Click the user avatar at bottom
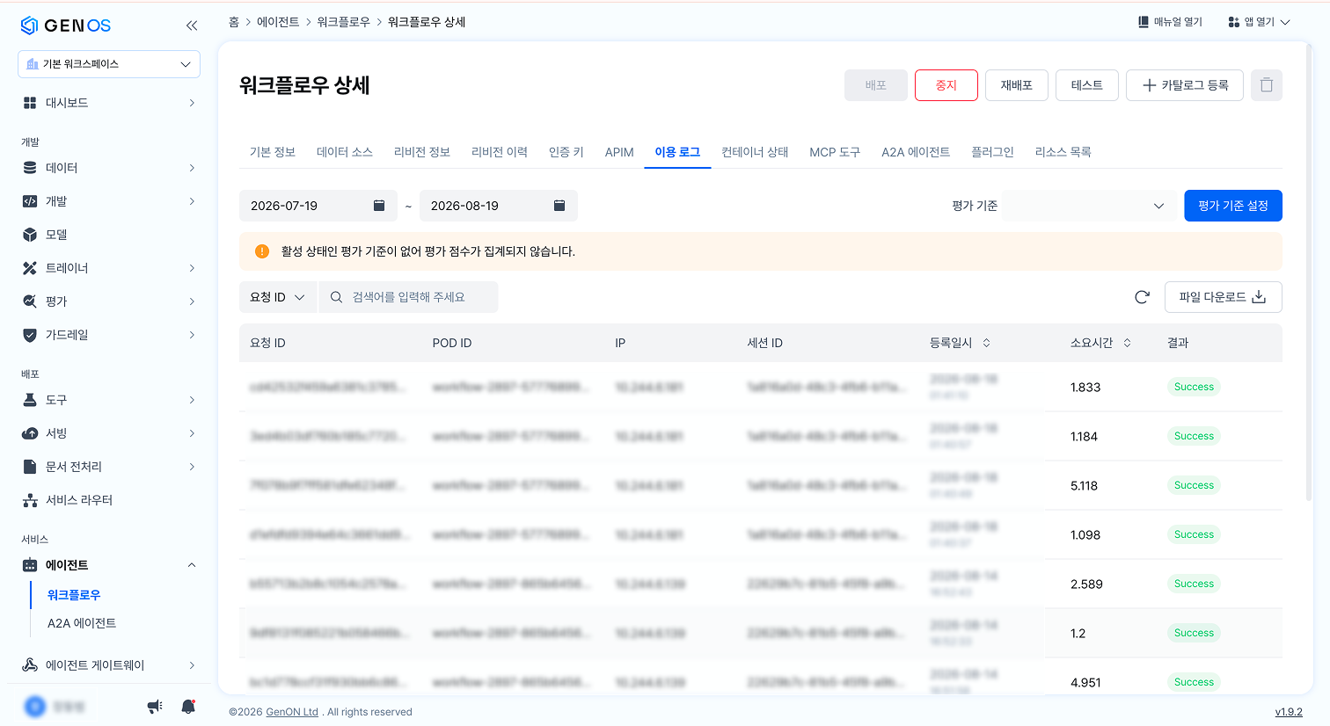The image size is (1330, 726). (35, 706)
